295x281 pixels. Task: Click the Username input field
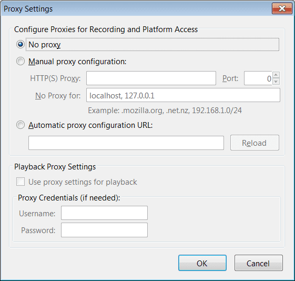click(104, 213)
